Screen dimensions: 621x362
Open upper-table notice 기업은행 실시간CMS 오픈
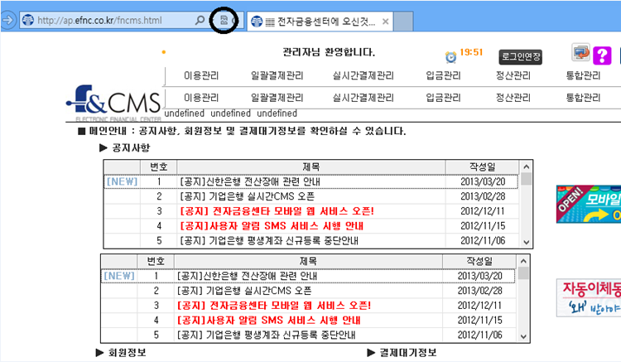(247, 196)
